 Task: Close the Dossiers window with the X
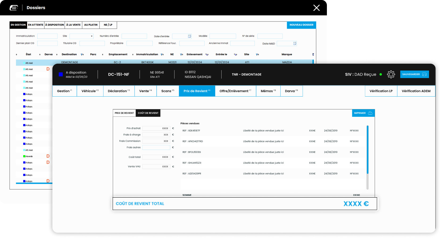point(317,8)
